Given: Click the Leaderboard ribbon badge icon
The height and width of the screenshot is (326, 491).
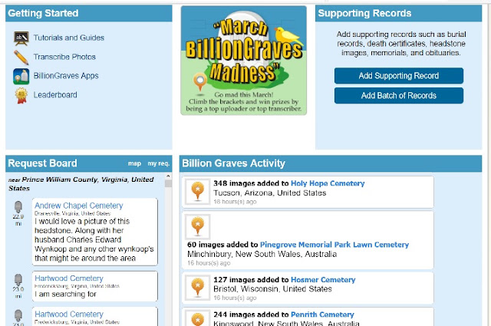Looking at the screenshot, I should tap(21, 96).
